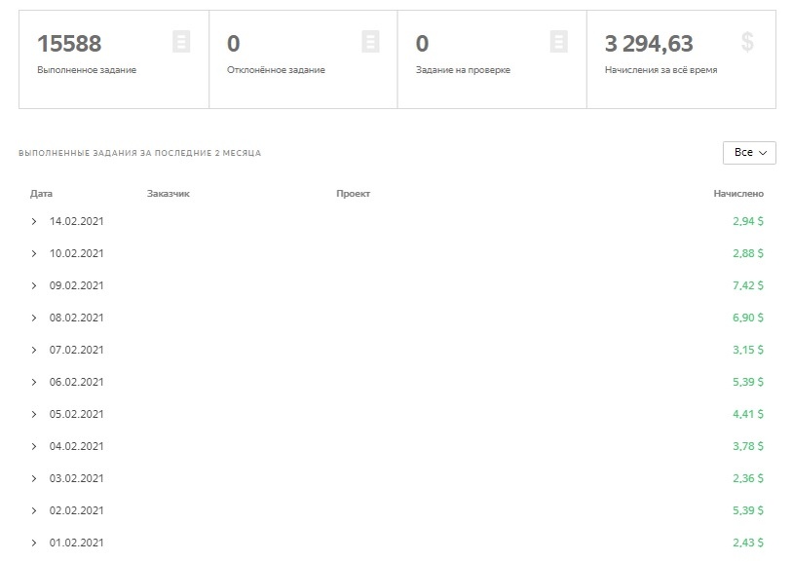Click the 0 count of tasks under review
The height and width of the screenshot is (562, 793).
[422, 44]
